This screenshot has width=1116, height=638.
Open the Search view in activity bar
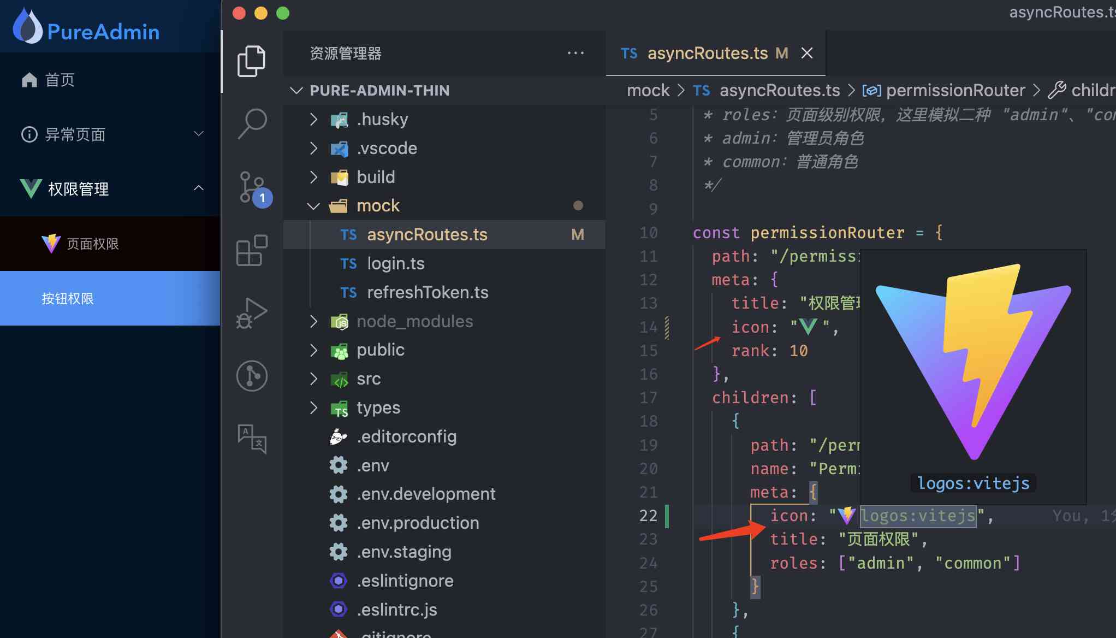click(x=252, y=123)
